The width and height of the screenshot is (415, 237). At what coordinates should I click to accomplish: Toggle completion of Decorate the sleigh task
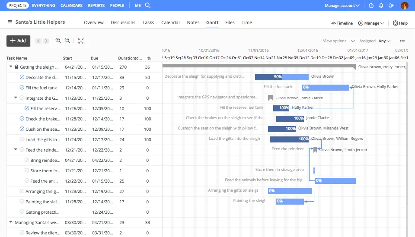(22, 77)
